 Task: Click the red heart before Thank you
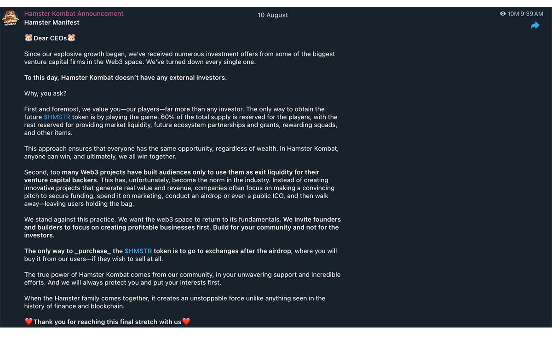click(x=29, y=322)
